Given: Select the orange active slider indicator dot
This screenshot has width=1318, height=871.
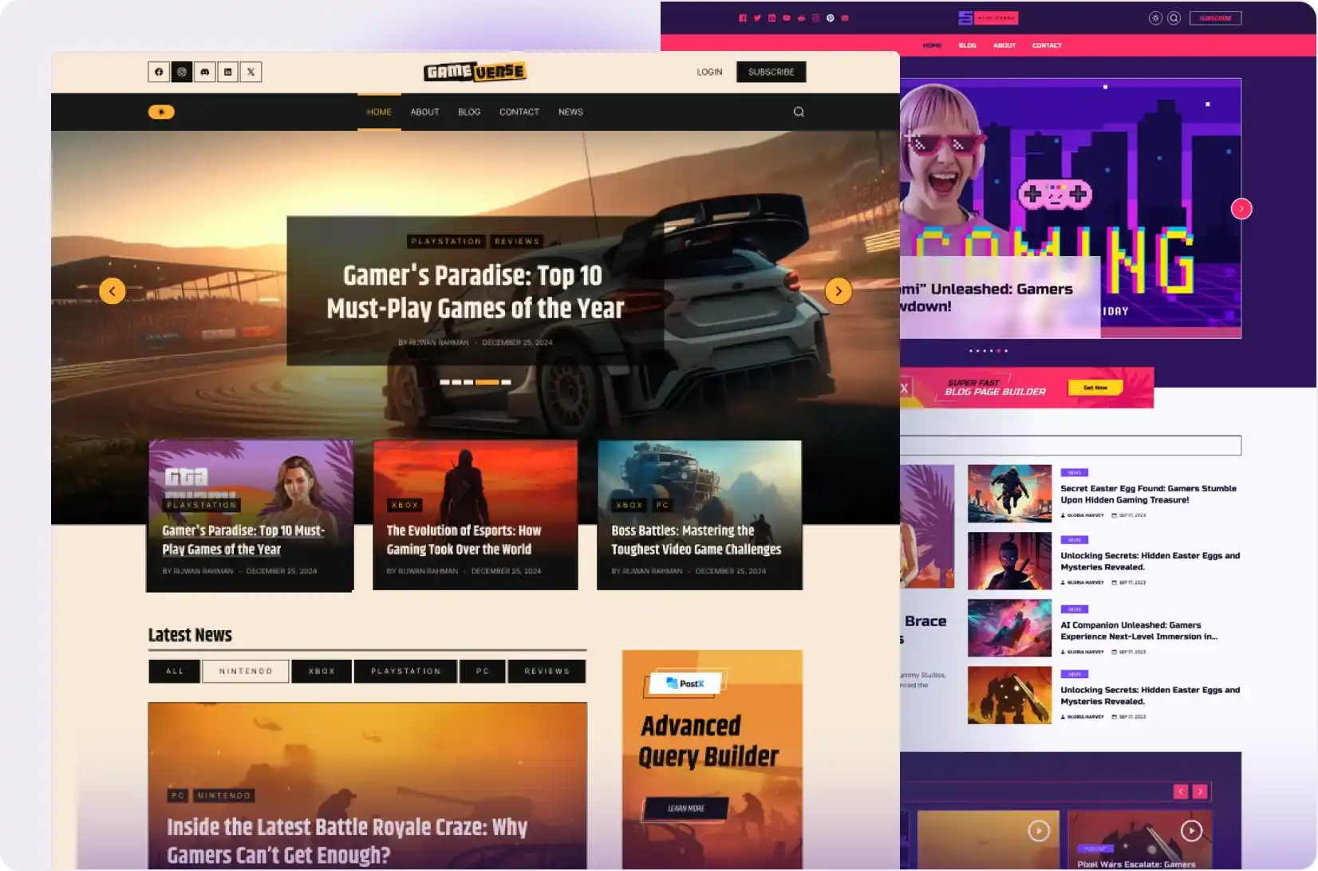Looking at the screenshot, I should (487, 382).
